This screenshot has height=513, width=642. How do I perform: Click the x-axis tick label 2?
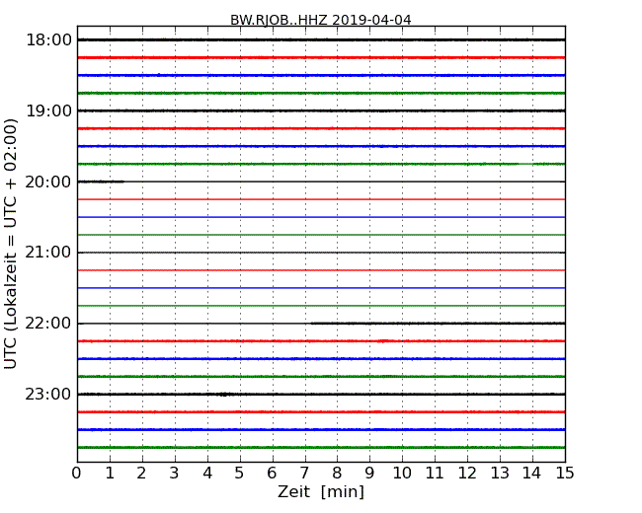point(141,473)
